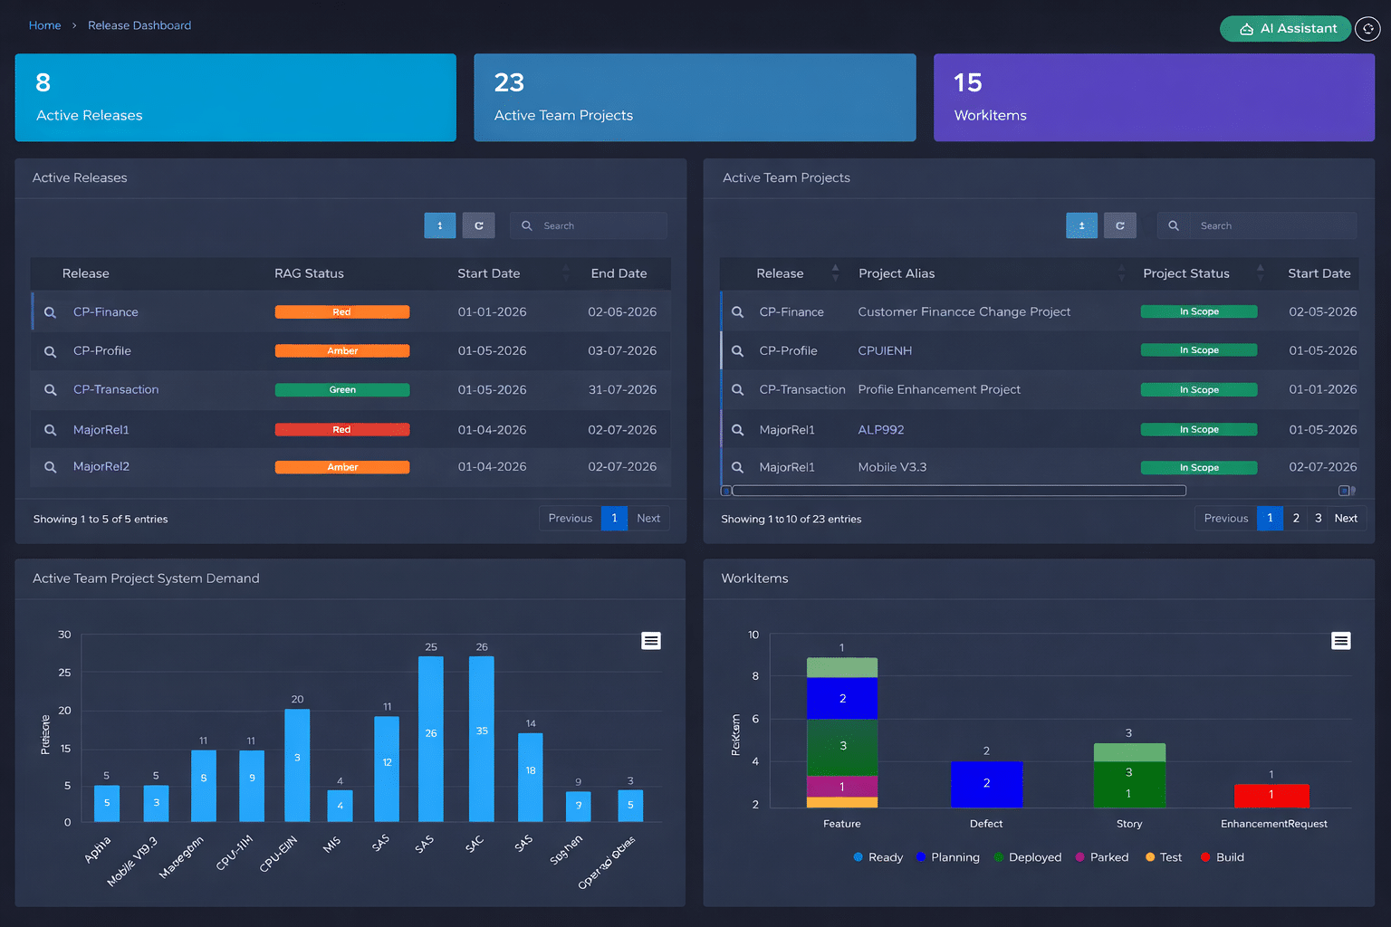Screen dimensions: 1391x927
Task: Click refresh button in Active Releases toolbar
Action: click(478, 225)
